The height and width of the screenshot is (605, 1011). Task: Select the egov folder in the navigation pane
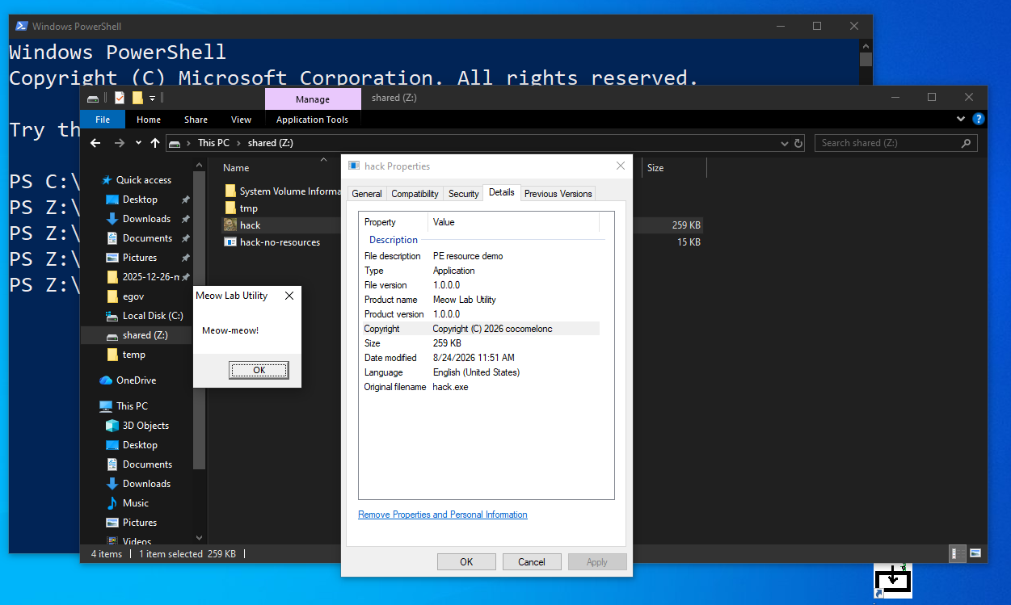click(x=133, y=296)
